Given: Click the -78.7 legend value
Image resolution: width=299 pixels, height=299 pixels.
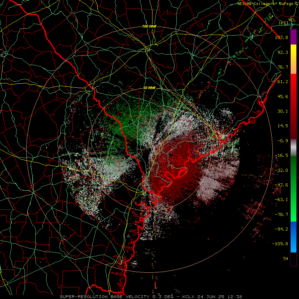Looking at the screenshot, I should point(281,215).
